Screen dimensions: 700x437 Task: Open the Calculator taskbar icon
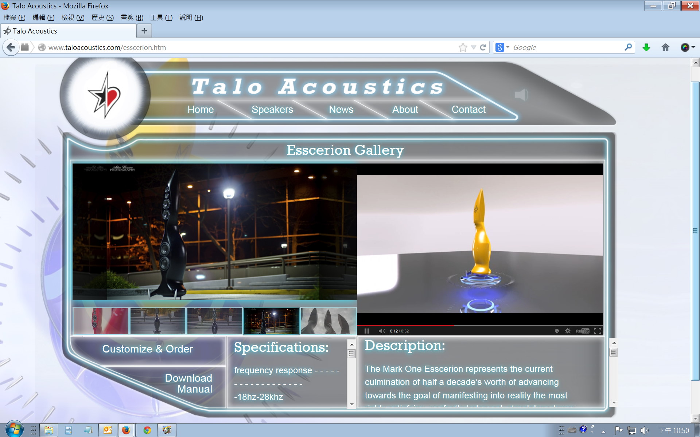[x=69, y=430]
